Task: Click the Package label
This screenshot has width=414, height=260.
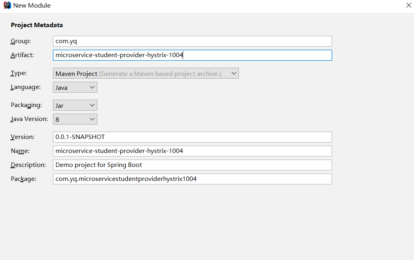Action: pyautogui.click(x=24, y=179)
